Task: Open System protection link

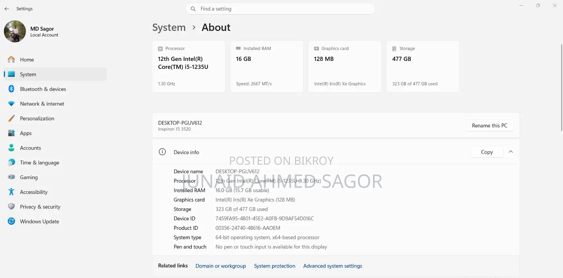Action: click(x=274, y=266)
